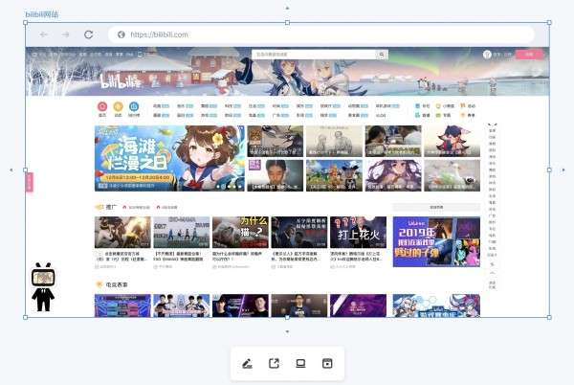Click the globe icon in the address bar
The image size is (574, 385).
click(121, 34)
